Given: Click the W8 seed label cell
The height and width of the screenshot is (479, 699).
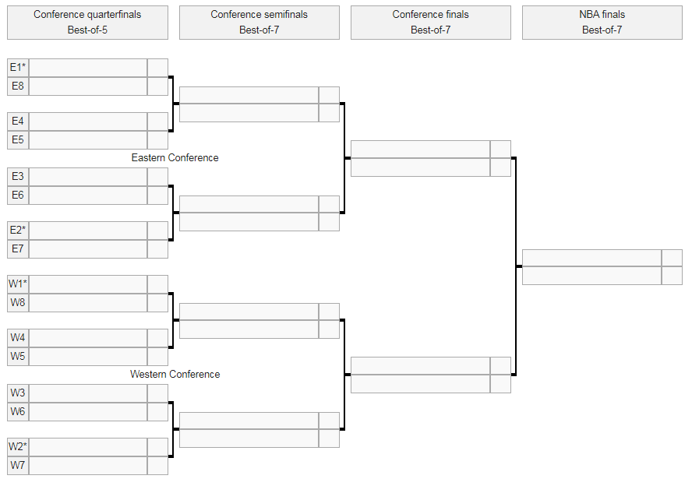Looking at the screenshot, I should coord(18,303).
